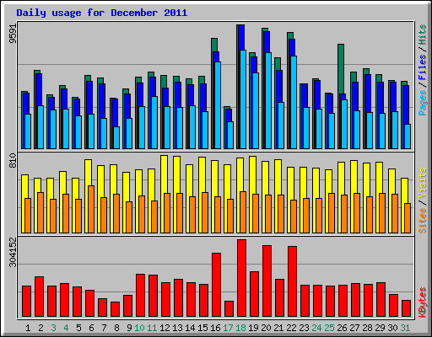This screenshot has width=432, height=337.
Task: Click day 7 on the x-axis
Action: pos(104,328)
